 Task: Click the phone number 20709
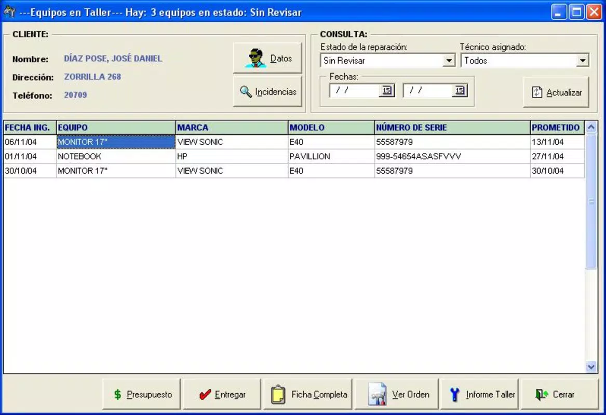tap(75, 94)
